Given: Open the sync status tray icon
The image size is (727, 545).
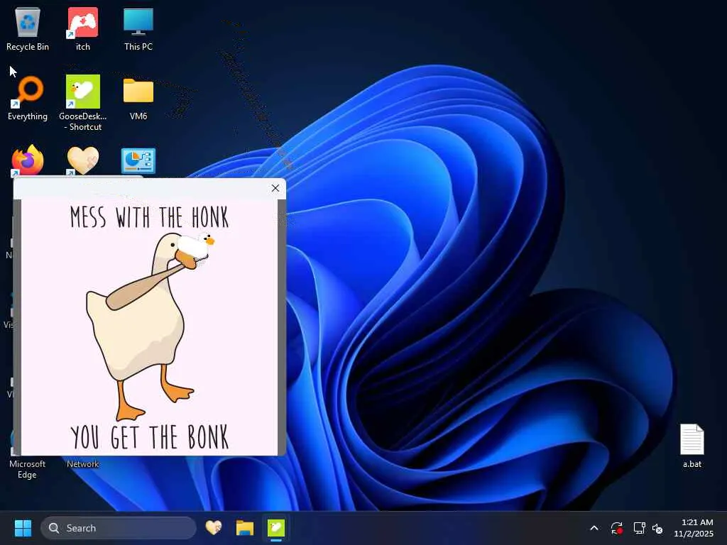Looking at the screenshot, I should click(616, 528).
